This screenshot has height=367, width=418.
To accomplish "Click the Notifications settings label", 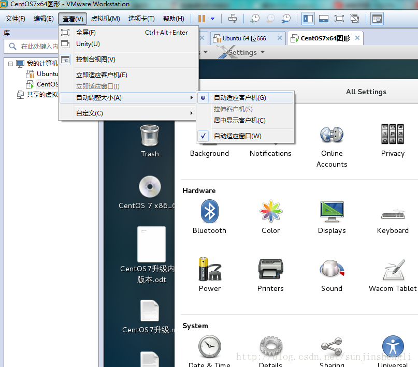I will click(270, 153).
